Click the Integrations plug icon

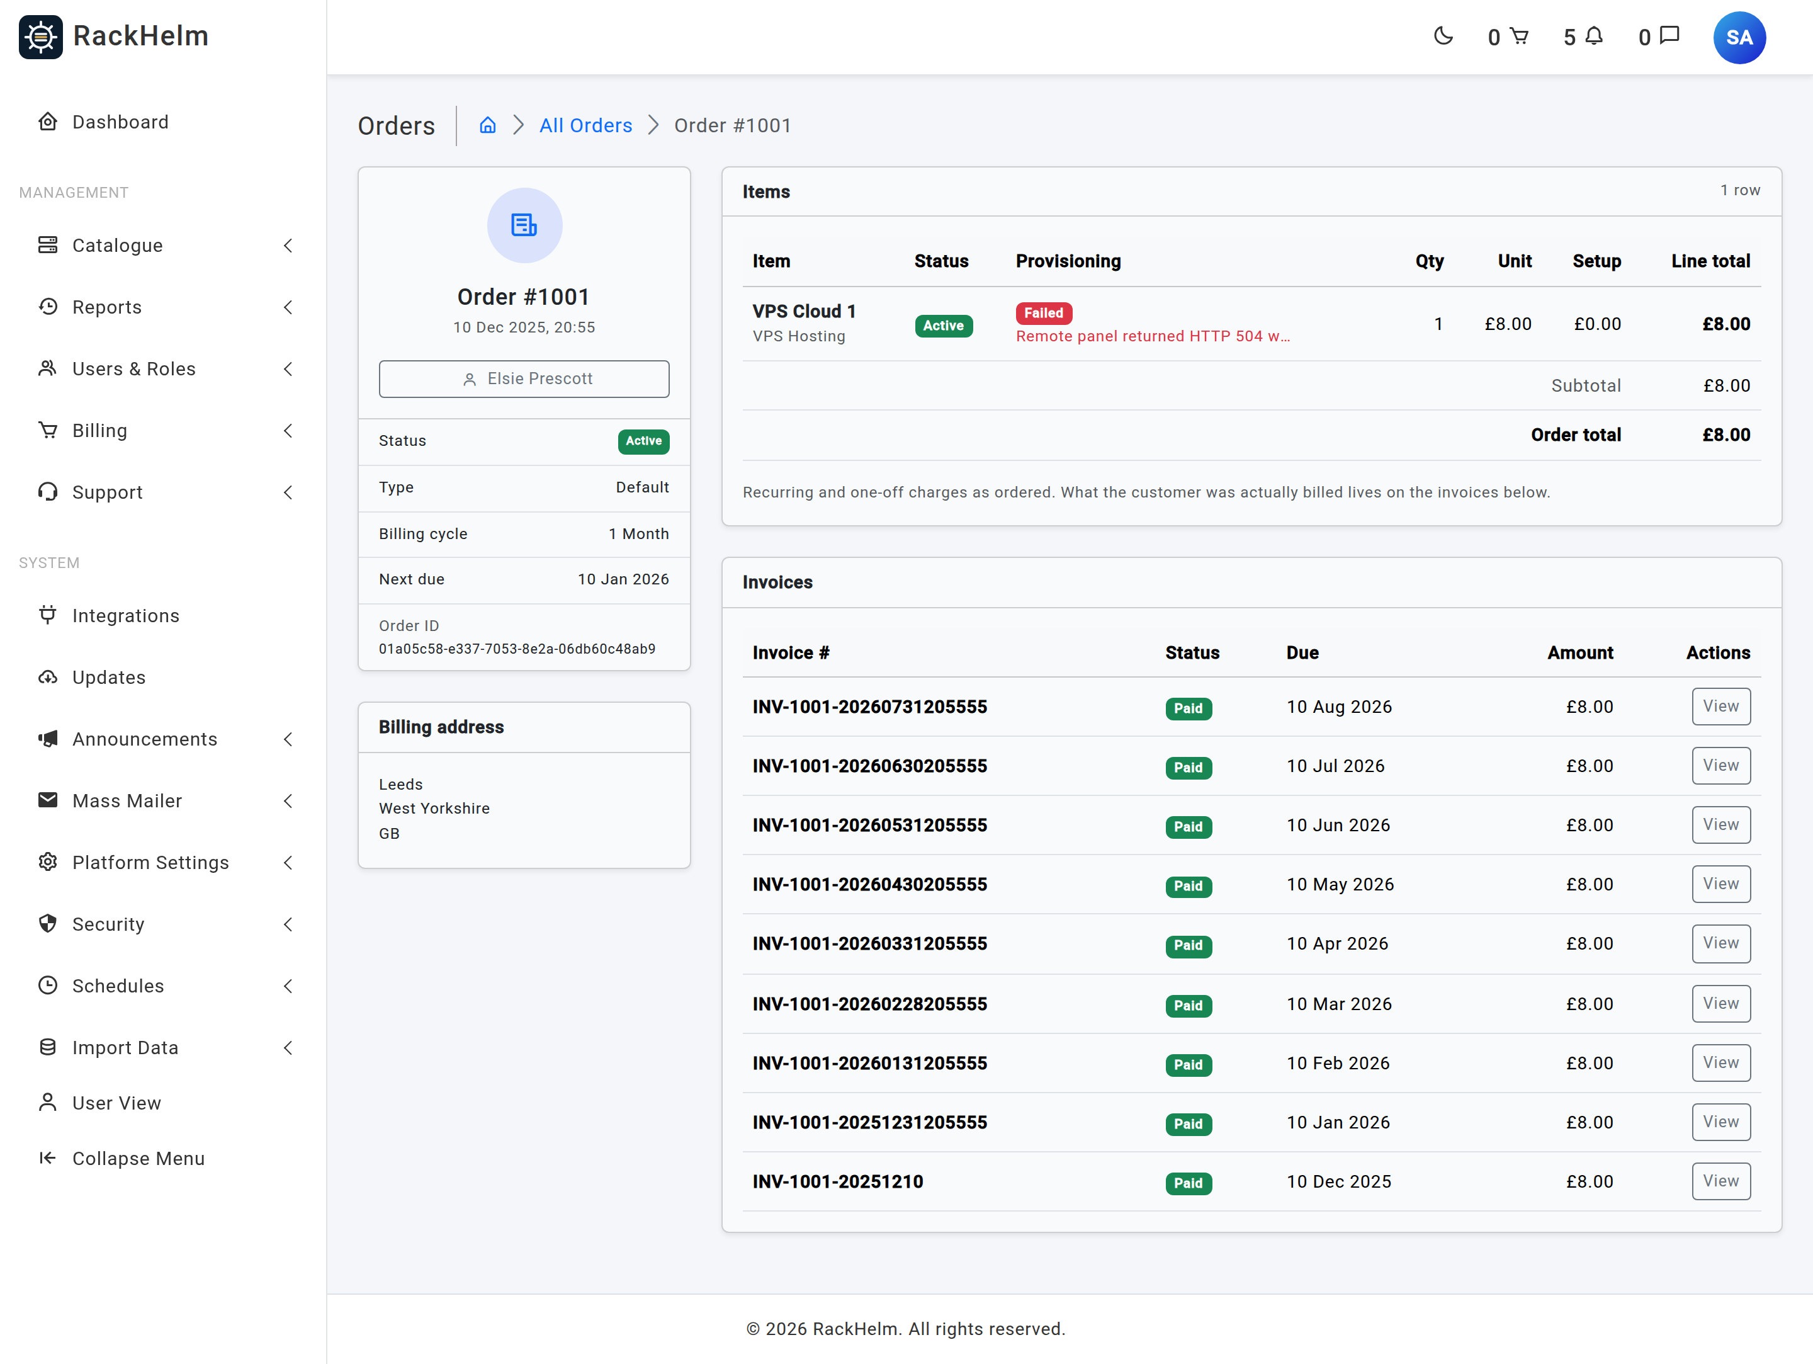tap(48, 615)
